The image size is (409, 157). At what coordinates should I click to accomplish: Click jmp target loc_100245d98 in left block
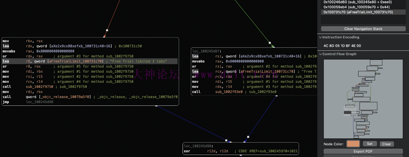tap(40, 102)
